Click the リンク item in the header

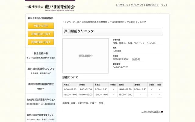click(x=164, y=5)
